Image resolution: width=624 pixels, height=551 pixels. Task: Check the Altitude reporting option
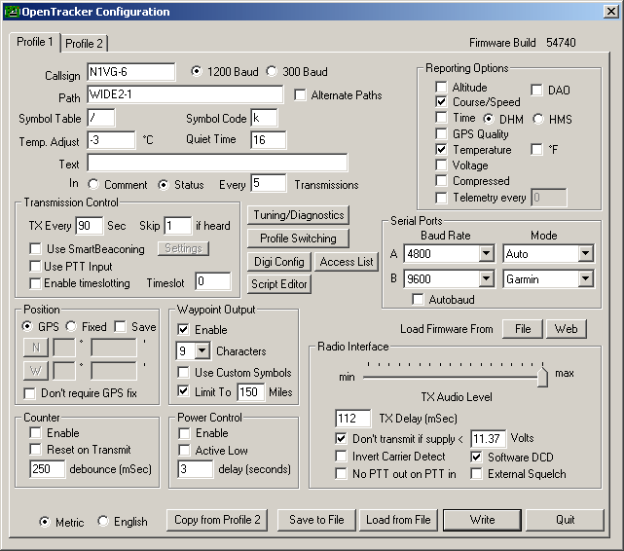pos(441,87)
